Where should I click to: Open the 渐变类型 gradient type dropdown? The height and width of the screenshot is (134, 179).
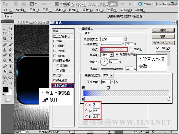coord(112,75)
